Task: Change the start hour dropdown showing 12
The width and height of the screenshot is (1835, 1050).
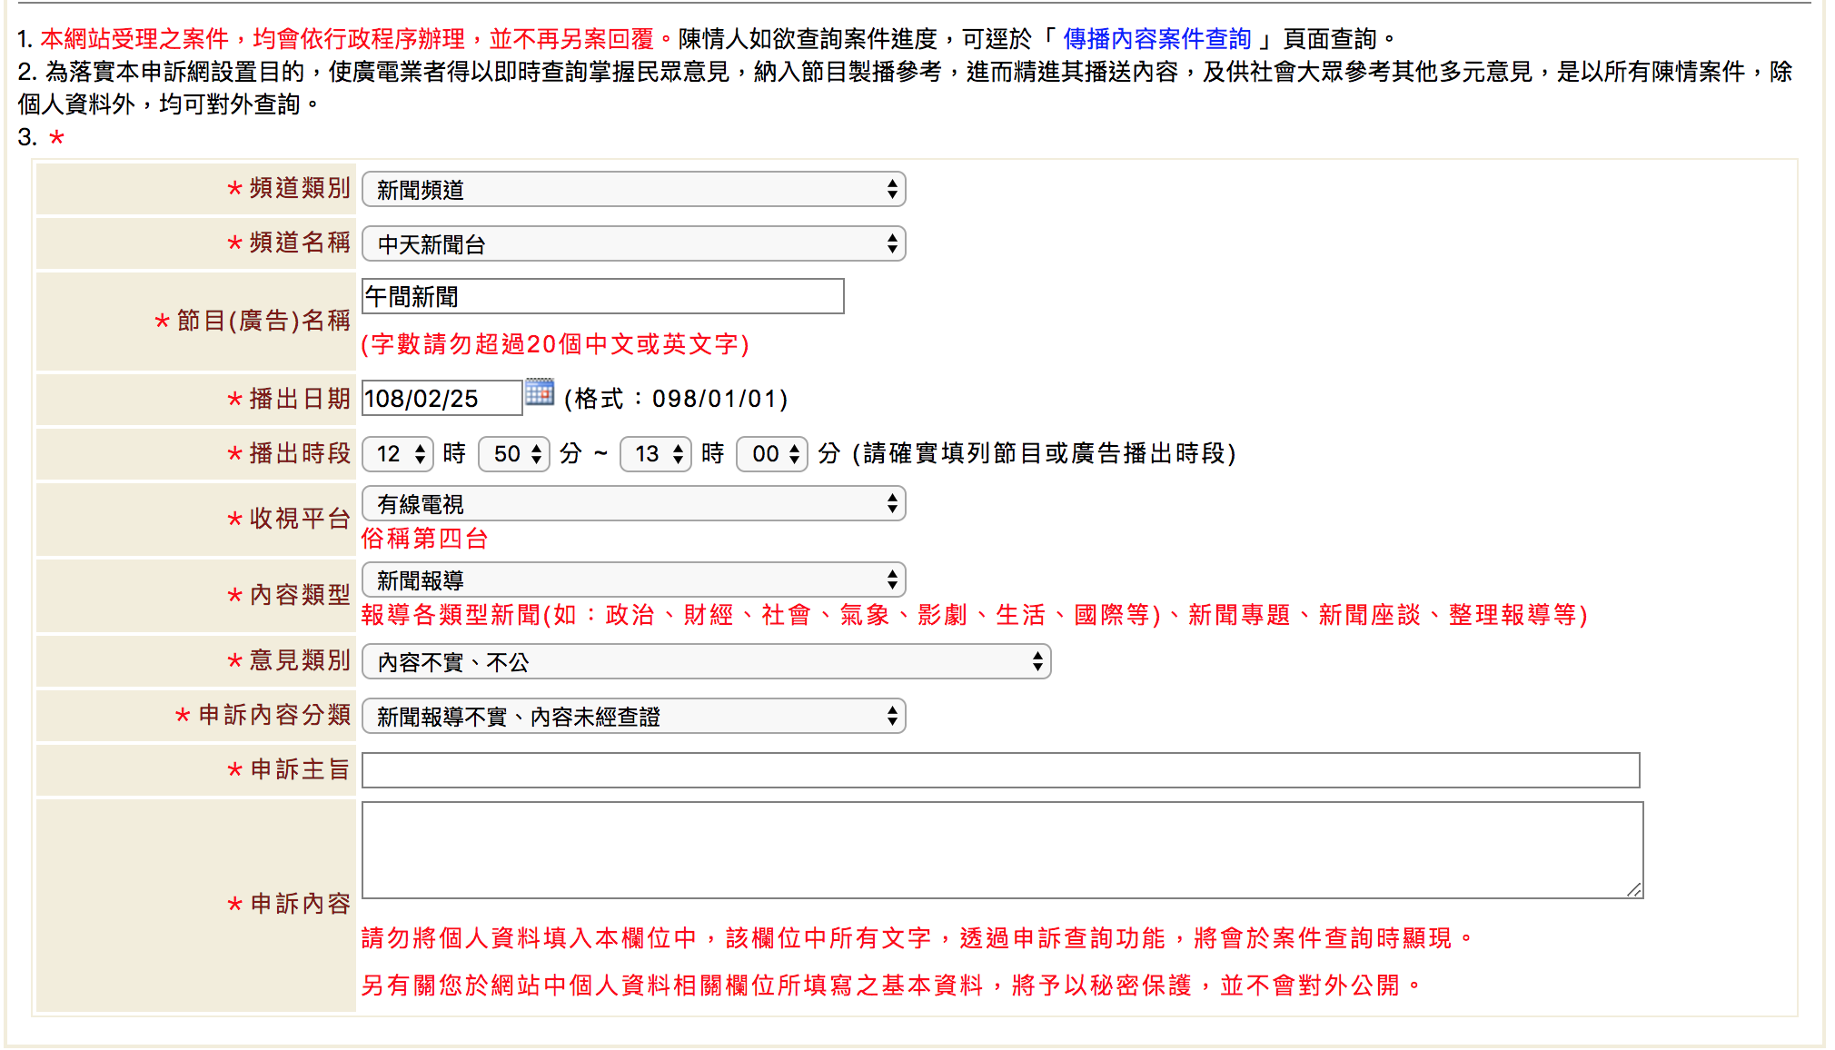Action: click(398, 453)
